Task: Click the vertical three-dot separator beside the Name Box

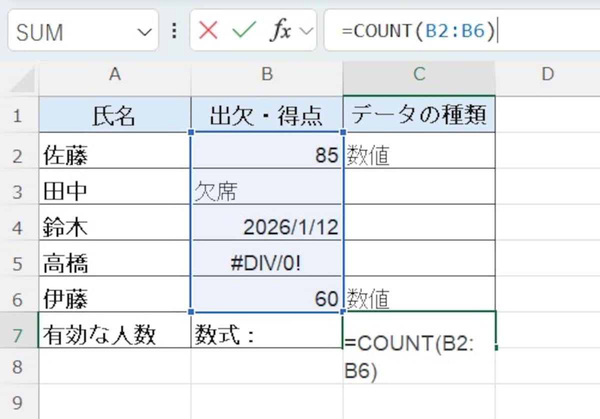Action: click(173, 31)
